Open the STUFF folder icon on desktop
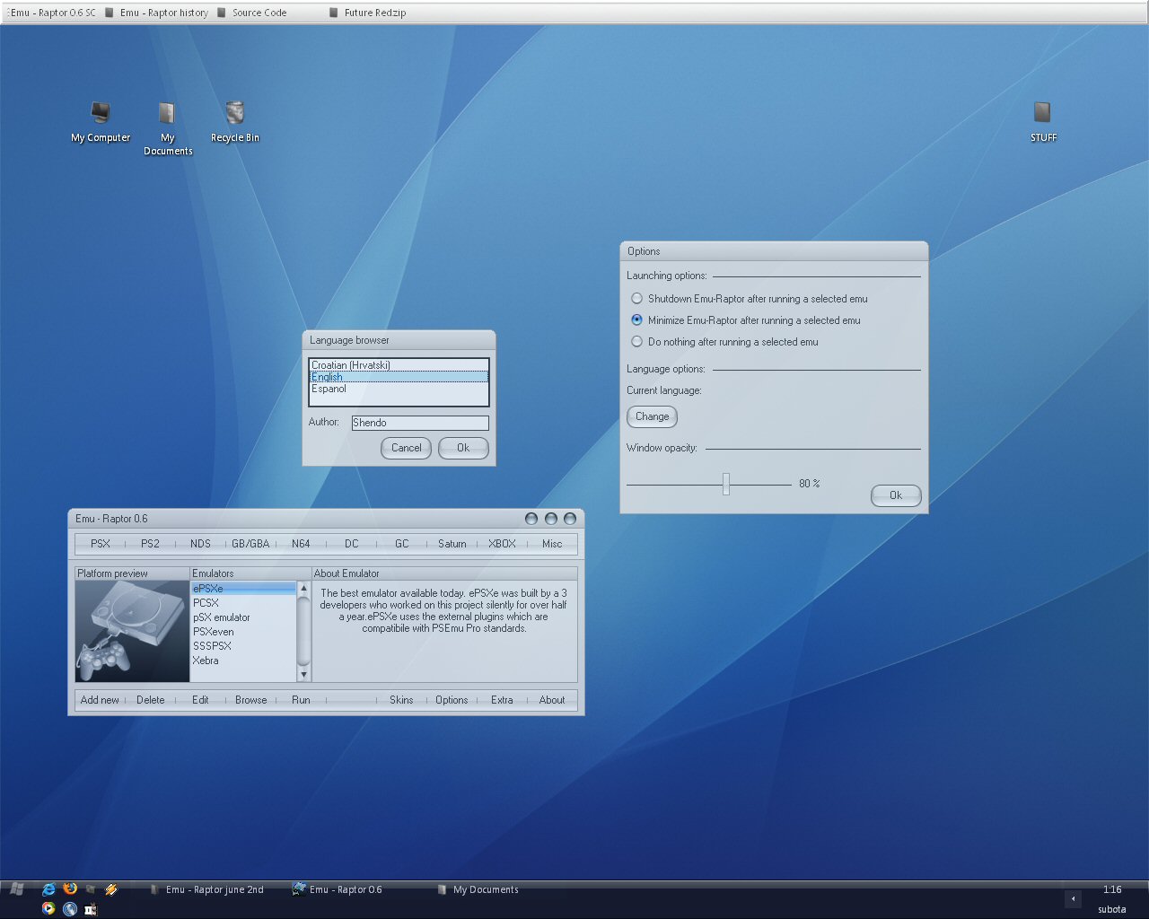1149x919 pixels. click(1043, 122)
